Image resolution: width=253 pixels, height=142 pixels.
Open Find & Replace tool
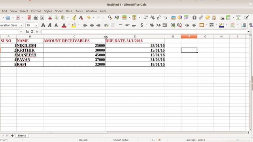(110, 17)
